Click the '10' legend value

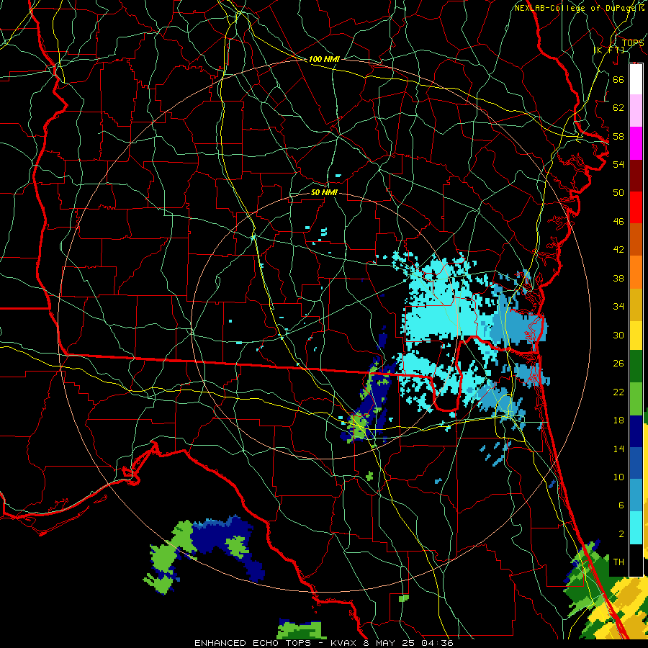pyautogui.click(x=618, y=477)
